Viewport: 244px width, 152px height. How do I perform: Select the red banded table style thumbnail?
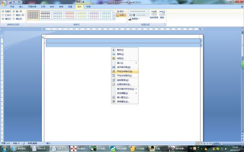[70, 15]
